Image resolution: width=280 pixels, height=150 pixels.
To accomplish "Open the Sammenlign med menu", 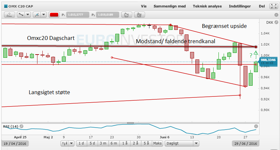I will 170,6.
